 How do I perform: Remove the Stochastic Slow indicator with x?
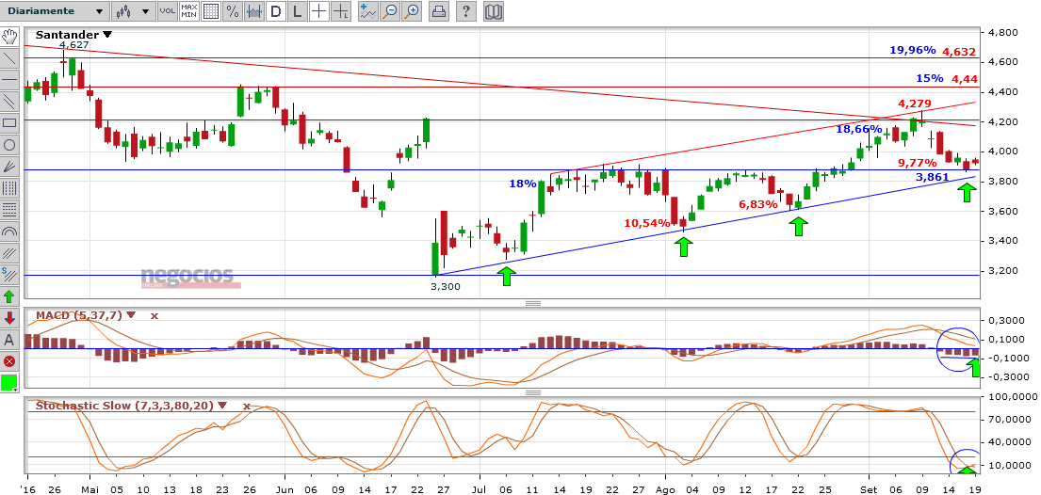click(x=246, y=406)
